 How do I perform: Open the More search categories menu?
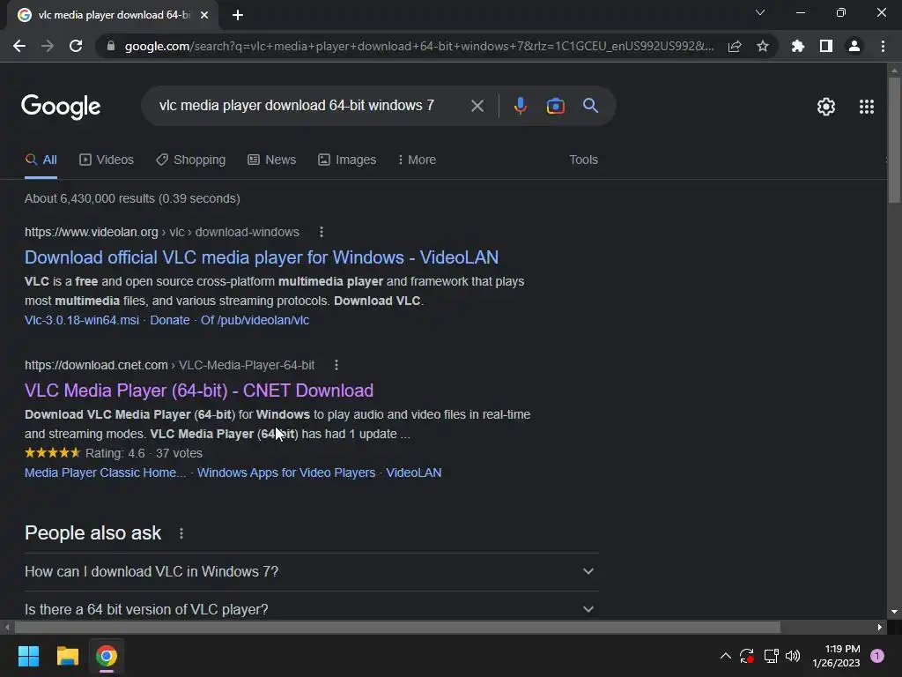pos(417,160)
